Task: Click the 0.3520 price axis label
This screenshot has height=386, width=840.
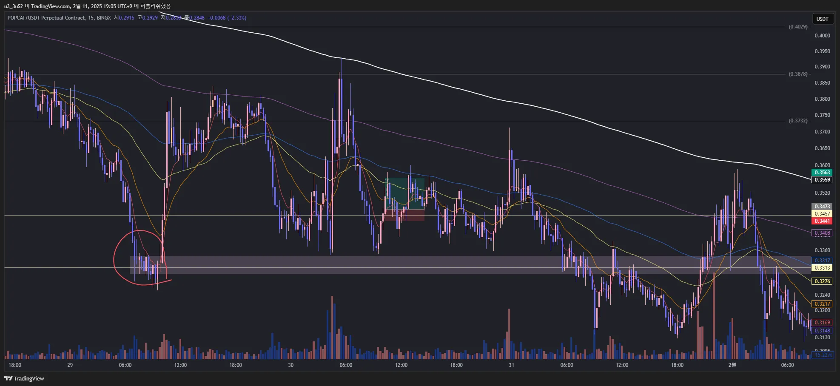Action: 822,193
